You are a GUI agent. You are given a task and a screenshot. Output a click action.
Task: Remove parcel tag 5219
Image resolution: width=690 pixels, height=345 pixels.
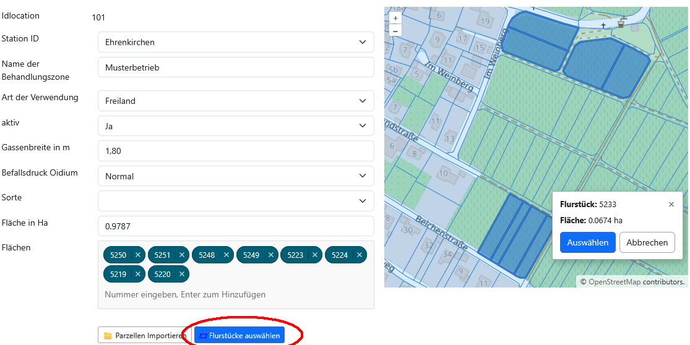pos(138,274)
